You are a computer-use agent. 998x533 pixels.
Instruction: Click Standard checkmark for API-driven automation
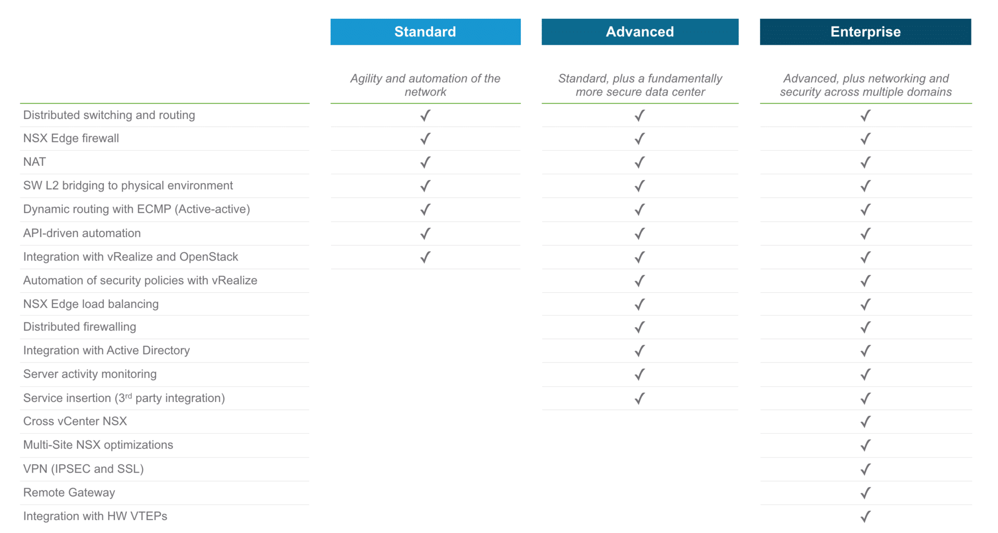click(x=425, y=233)
